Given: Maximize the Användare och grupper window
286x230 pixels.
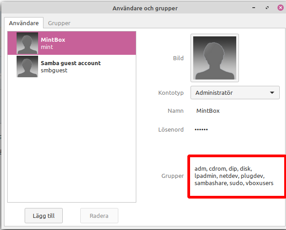Looking at the screenshot, I should [x=267, y=8].
